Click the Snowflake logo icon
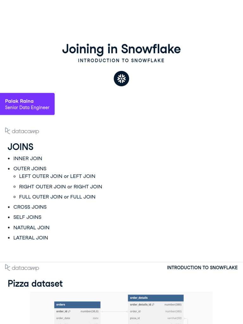 121,78
